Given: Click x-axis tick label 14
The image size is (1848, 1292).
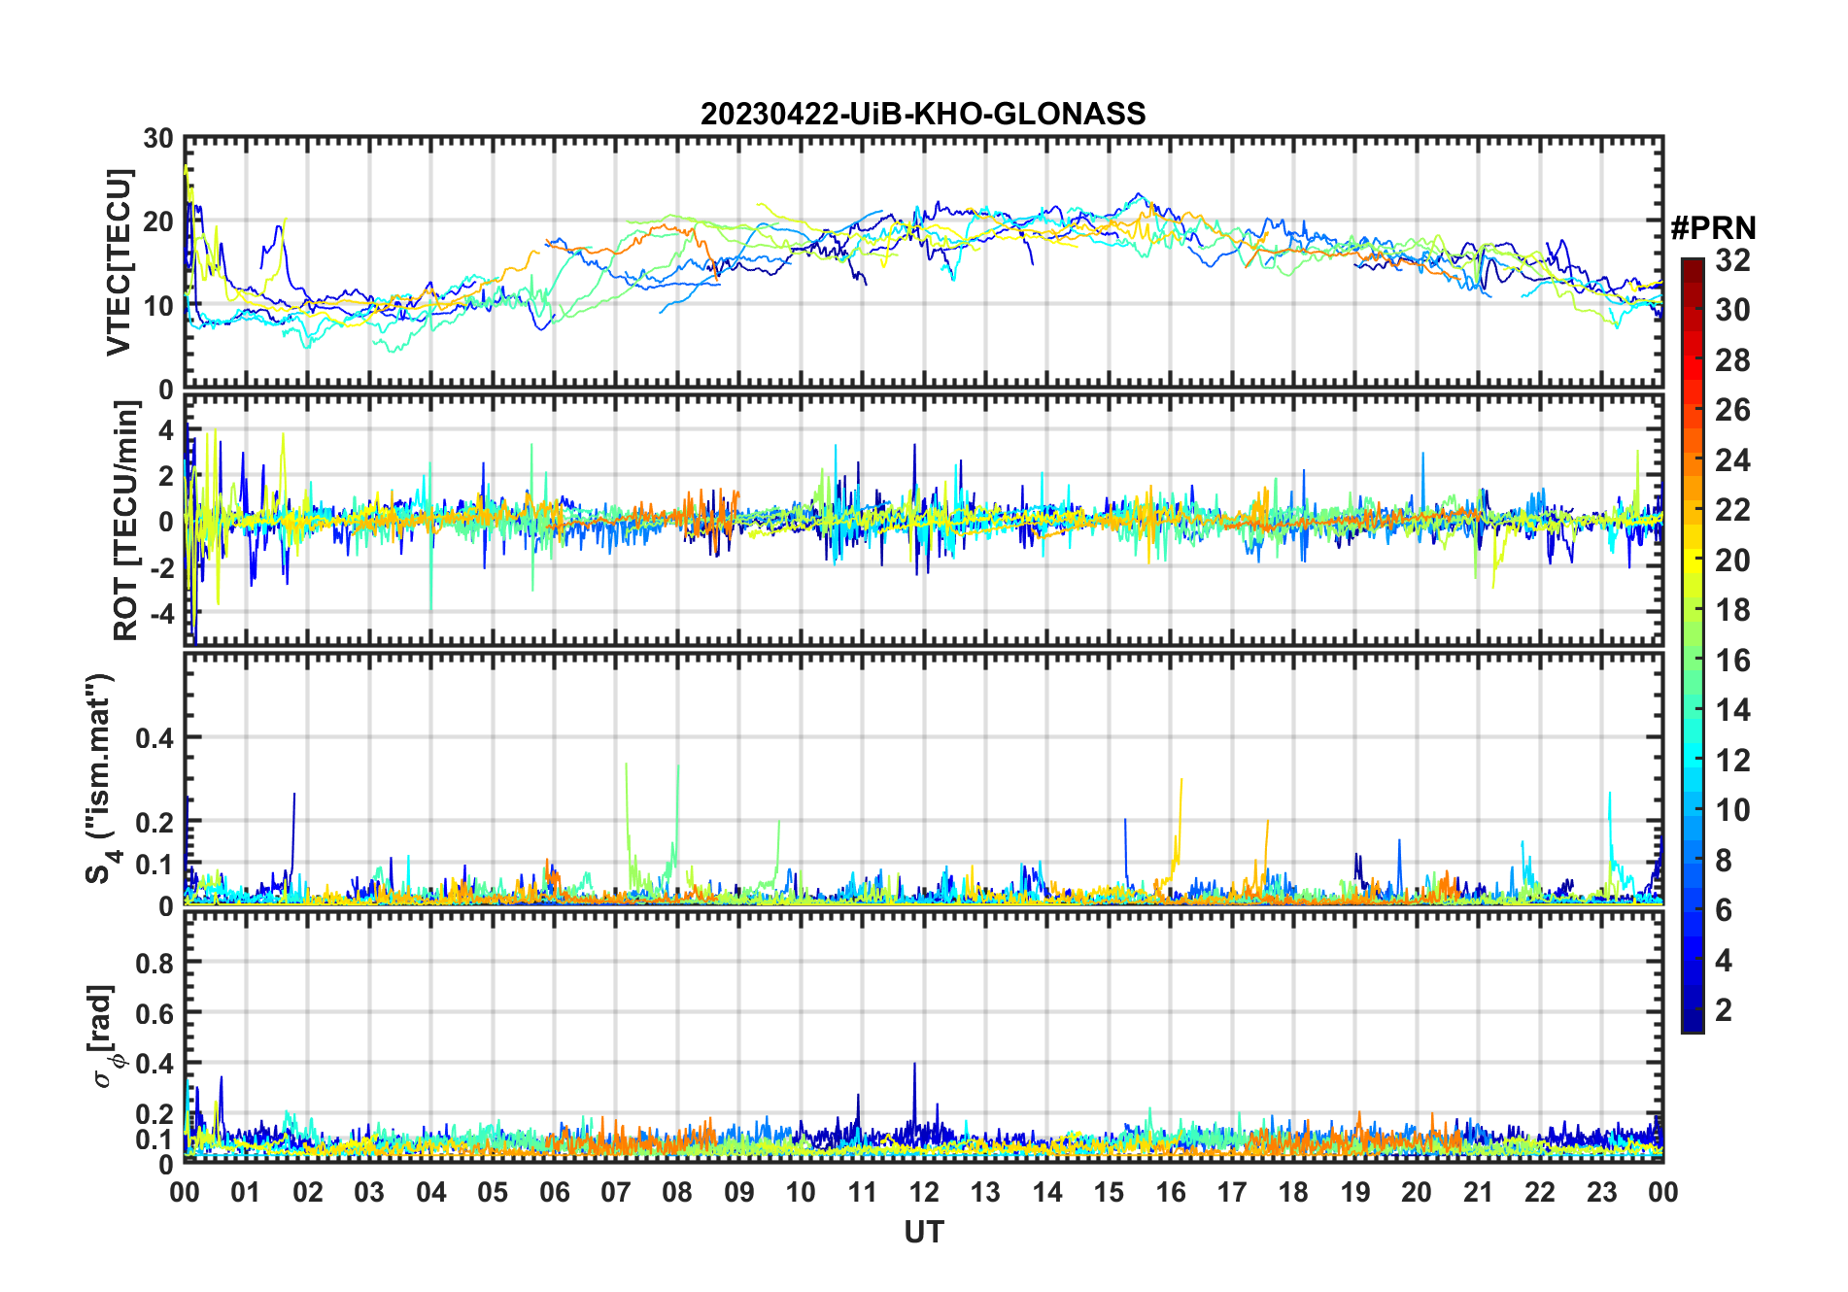Looking at the screenshot, I should pyautogui.click(x=1047, y=1192).
